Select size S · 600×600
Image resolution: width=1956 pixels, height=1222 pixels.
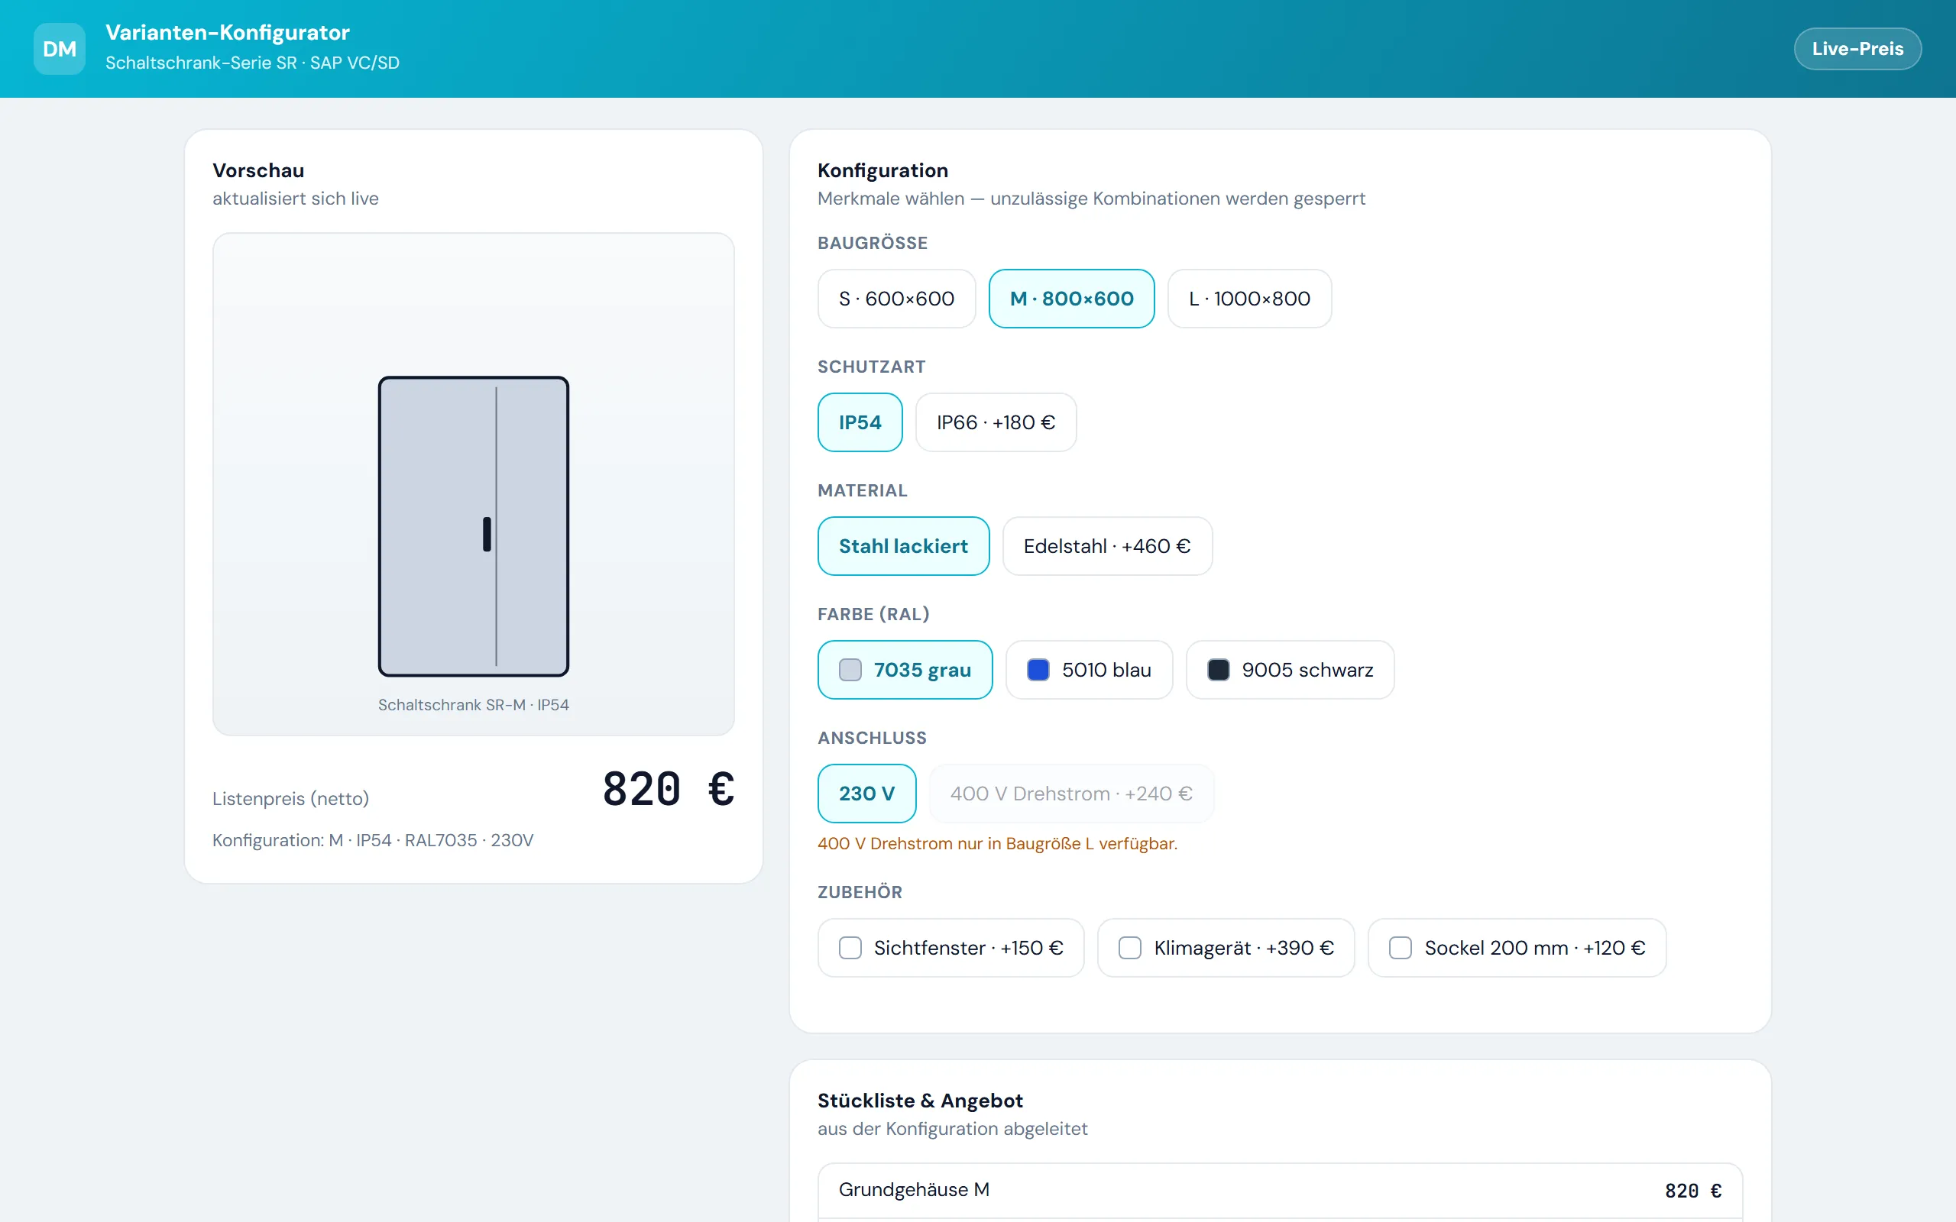tap(896, 298)
